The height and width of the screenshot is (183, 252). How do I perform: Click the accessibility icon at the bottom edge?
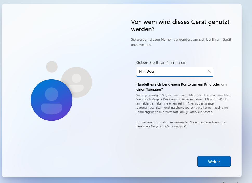[224, 182]
